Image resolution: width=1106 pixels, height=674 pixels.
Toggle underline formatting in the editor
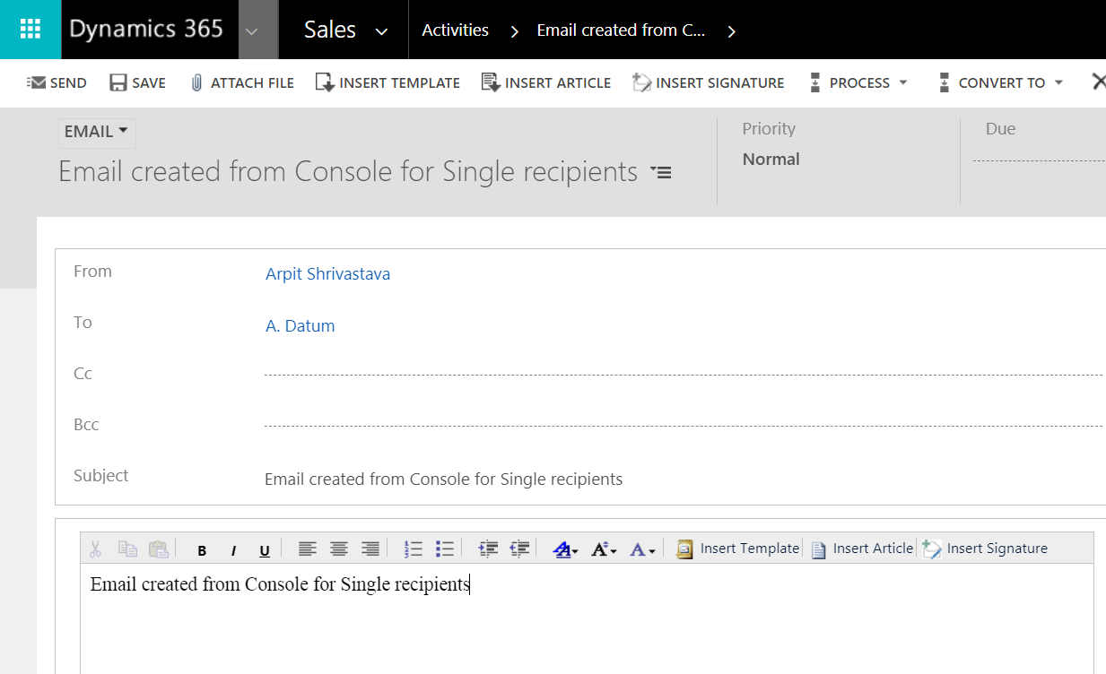point(265,550)
